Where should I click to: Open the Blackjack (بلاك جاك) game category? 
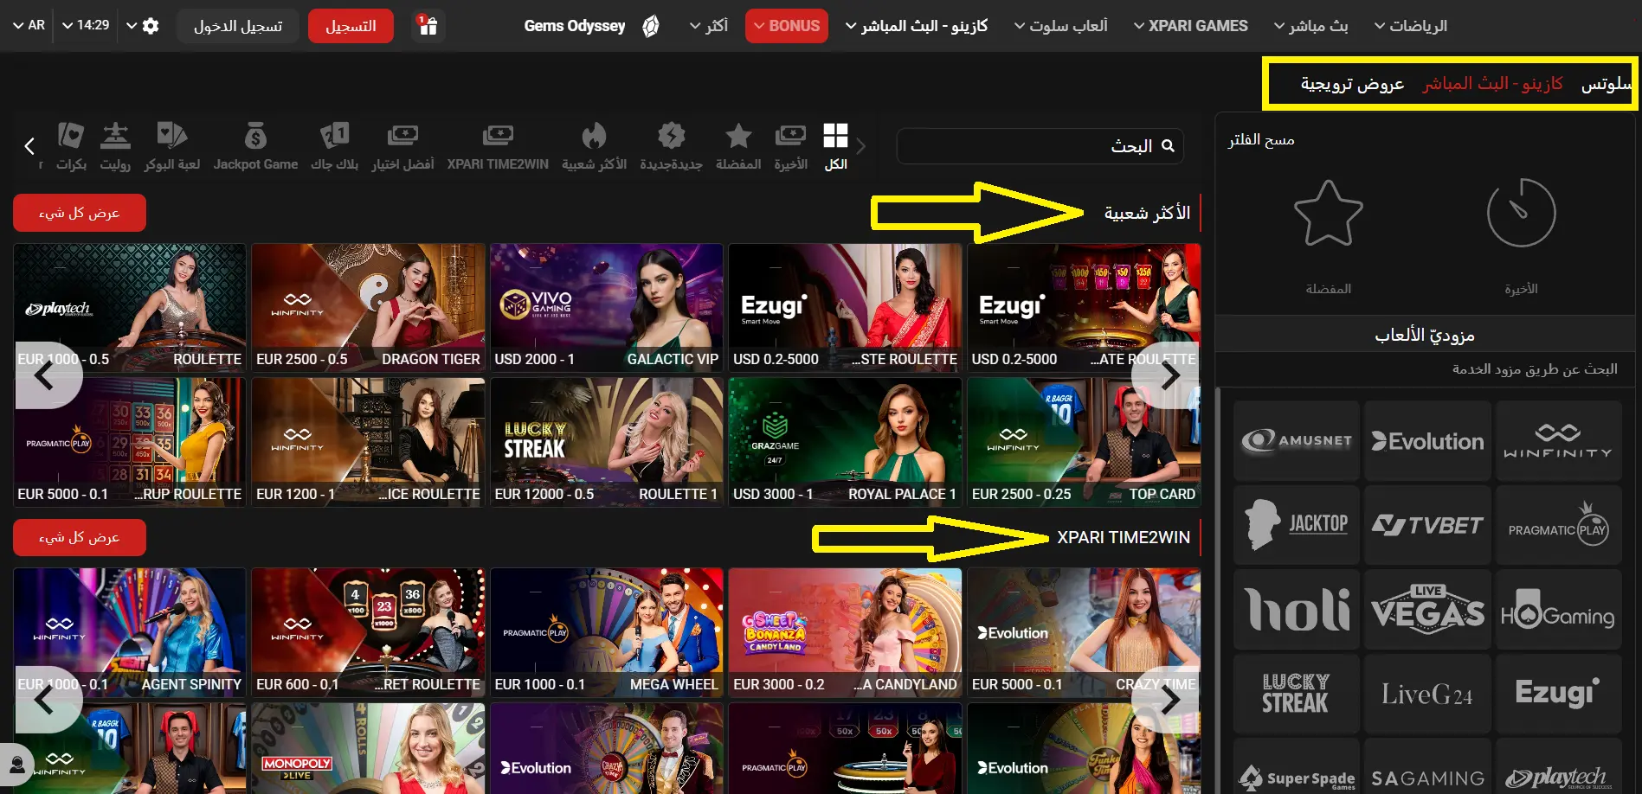(x=334, y=145)
